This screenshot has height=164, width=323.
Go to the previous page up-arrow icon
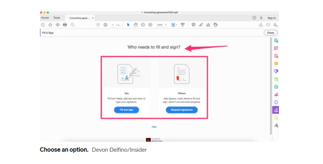[98, 25]
